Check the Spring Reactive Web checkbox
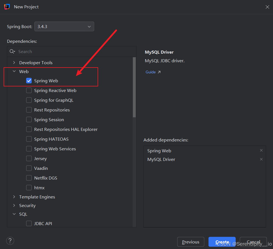The height and width of the screenshot is (249, 273). [x=29, y=91]
